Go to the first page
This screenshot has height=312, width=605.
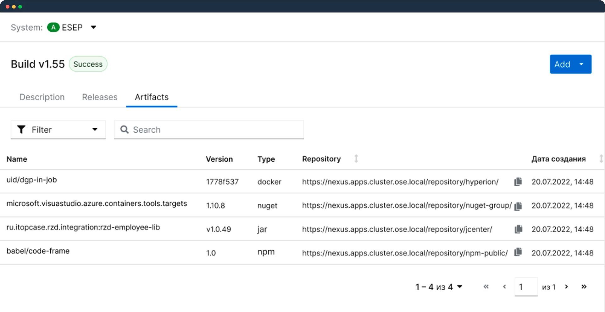click(486, 287)
